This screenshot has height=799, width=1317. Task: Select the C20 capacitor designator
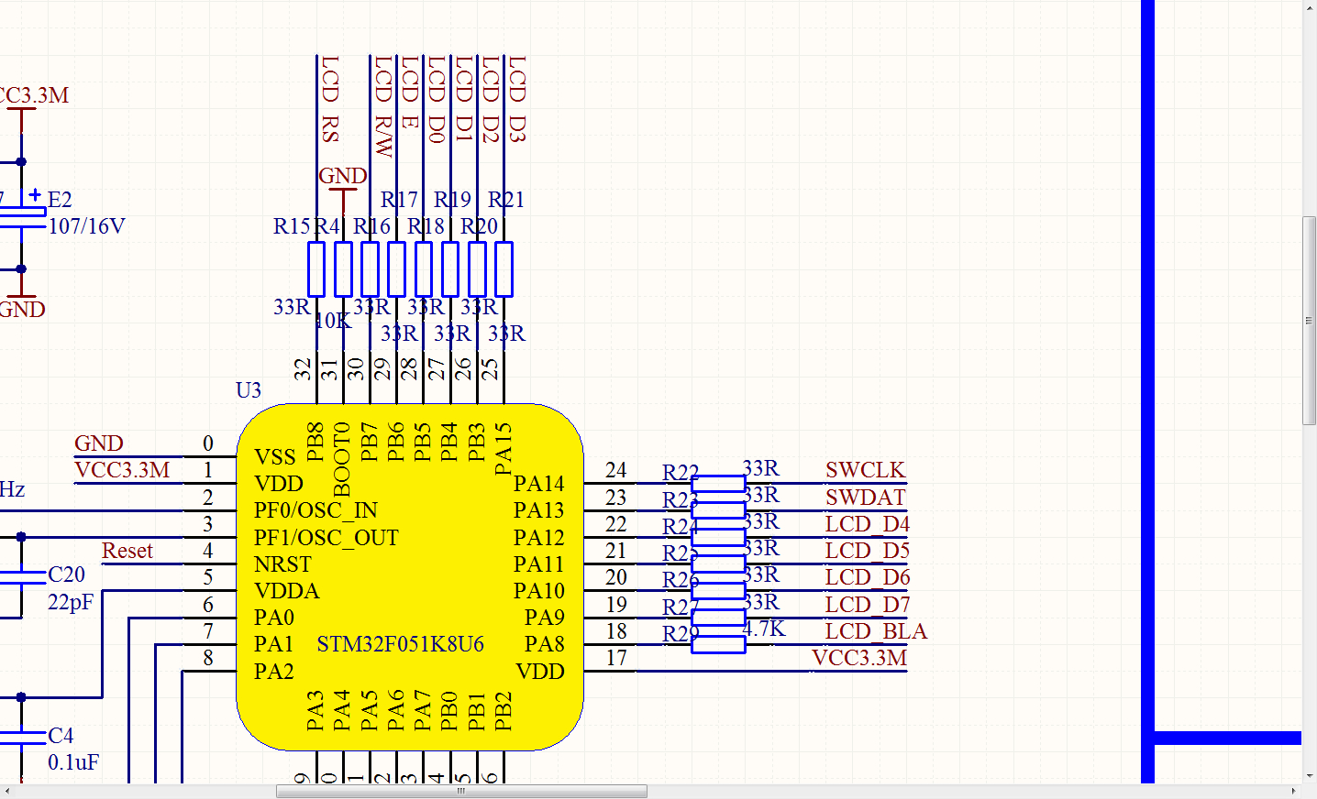tap(66, 575)
